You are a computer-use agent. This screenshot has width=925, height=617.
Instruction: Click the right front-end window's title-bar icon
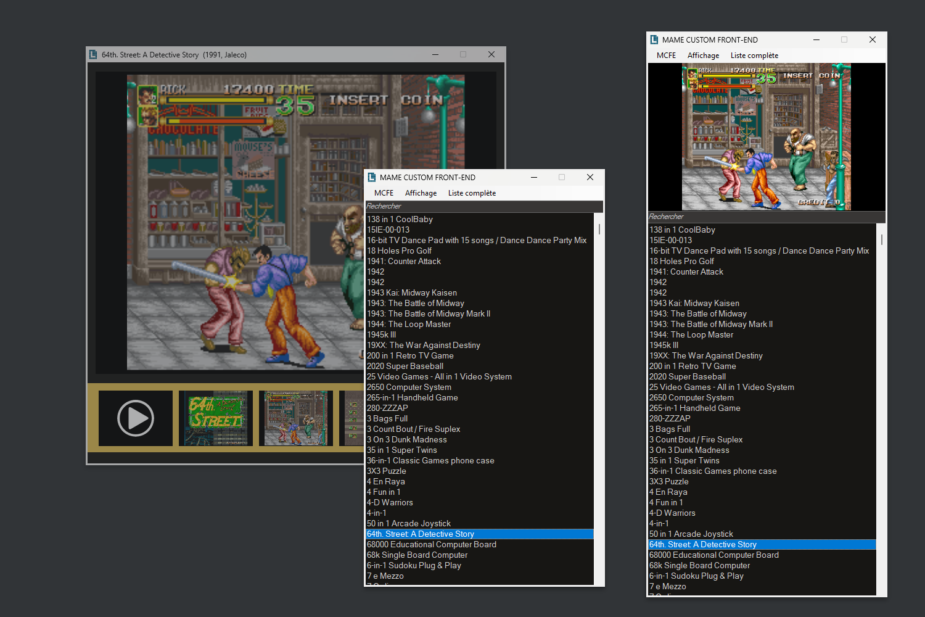pyautogui.click(x=654, y=39)
